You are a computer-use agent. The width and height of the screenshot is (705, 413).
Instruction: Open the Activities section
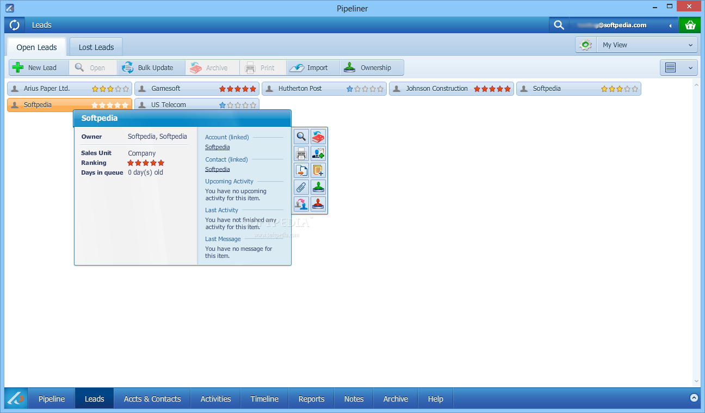coord(215,399)
